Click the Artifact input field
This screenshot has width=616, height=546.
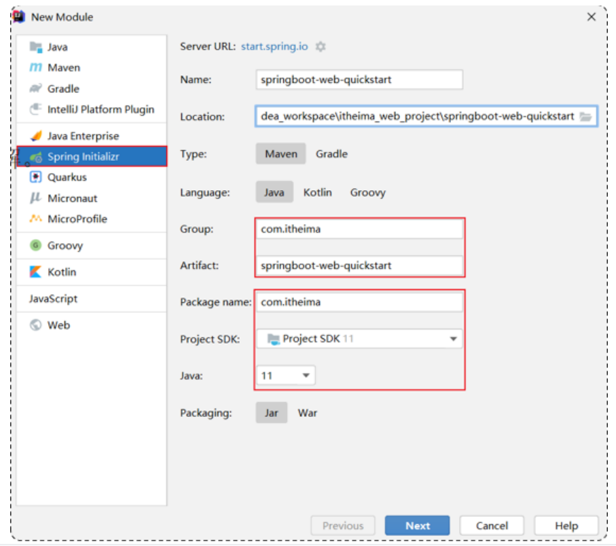coord(359,266)
